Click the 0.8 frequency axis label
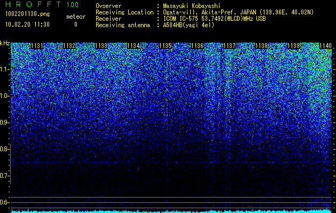 pyautogui.click(x=4, y=149)
